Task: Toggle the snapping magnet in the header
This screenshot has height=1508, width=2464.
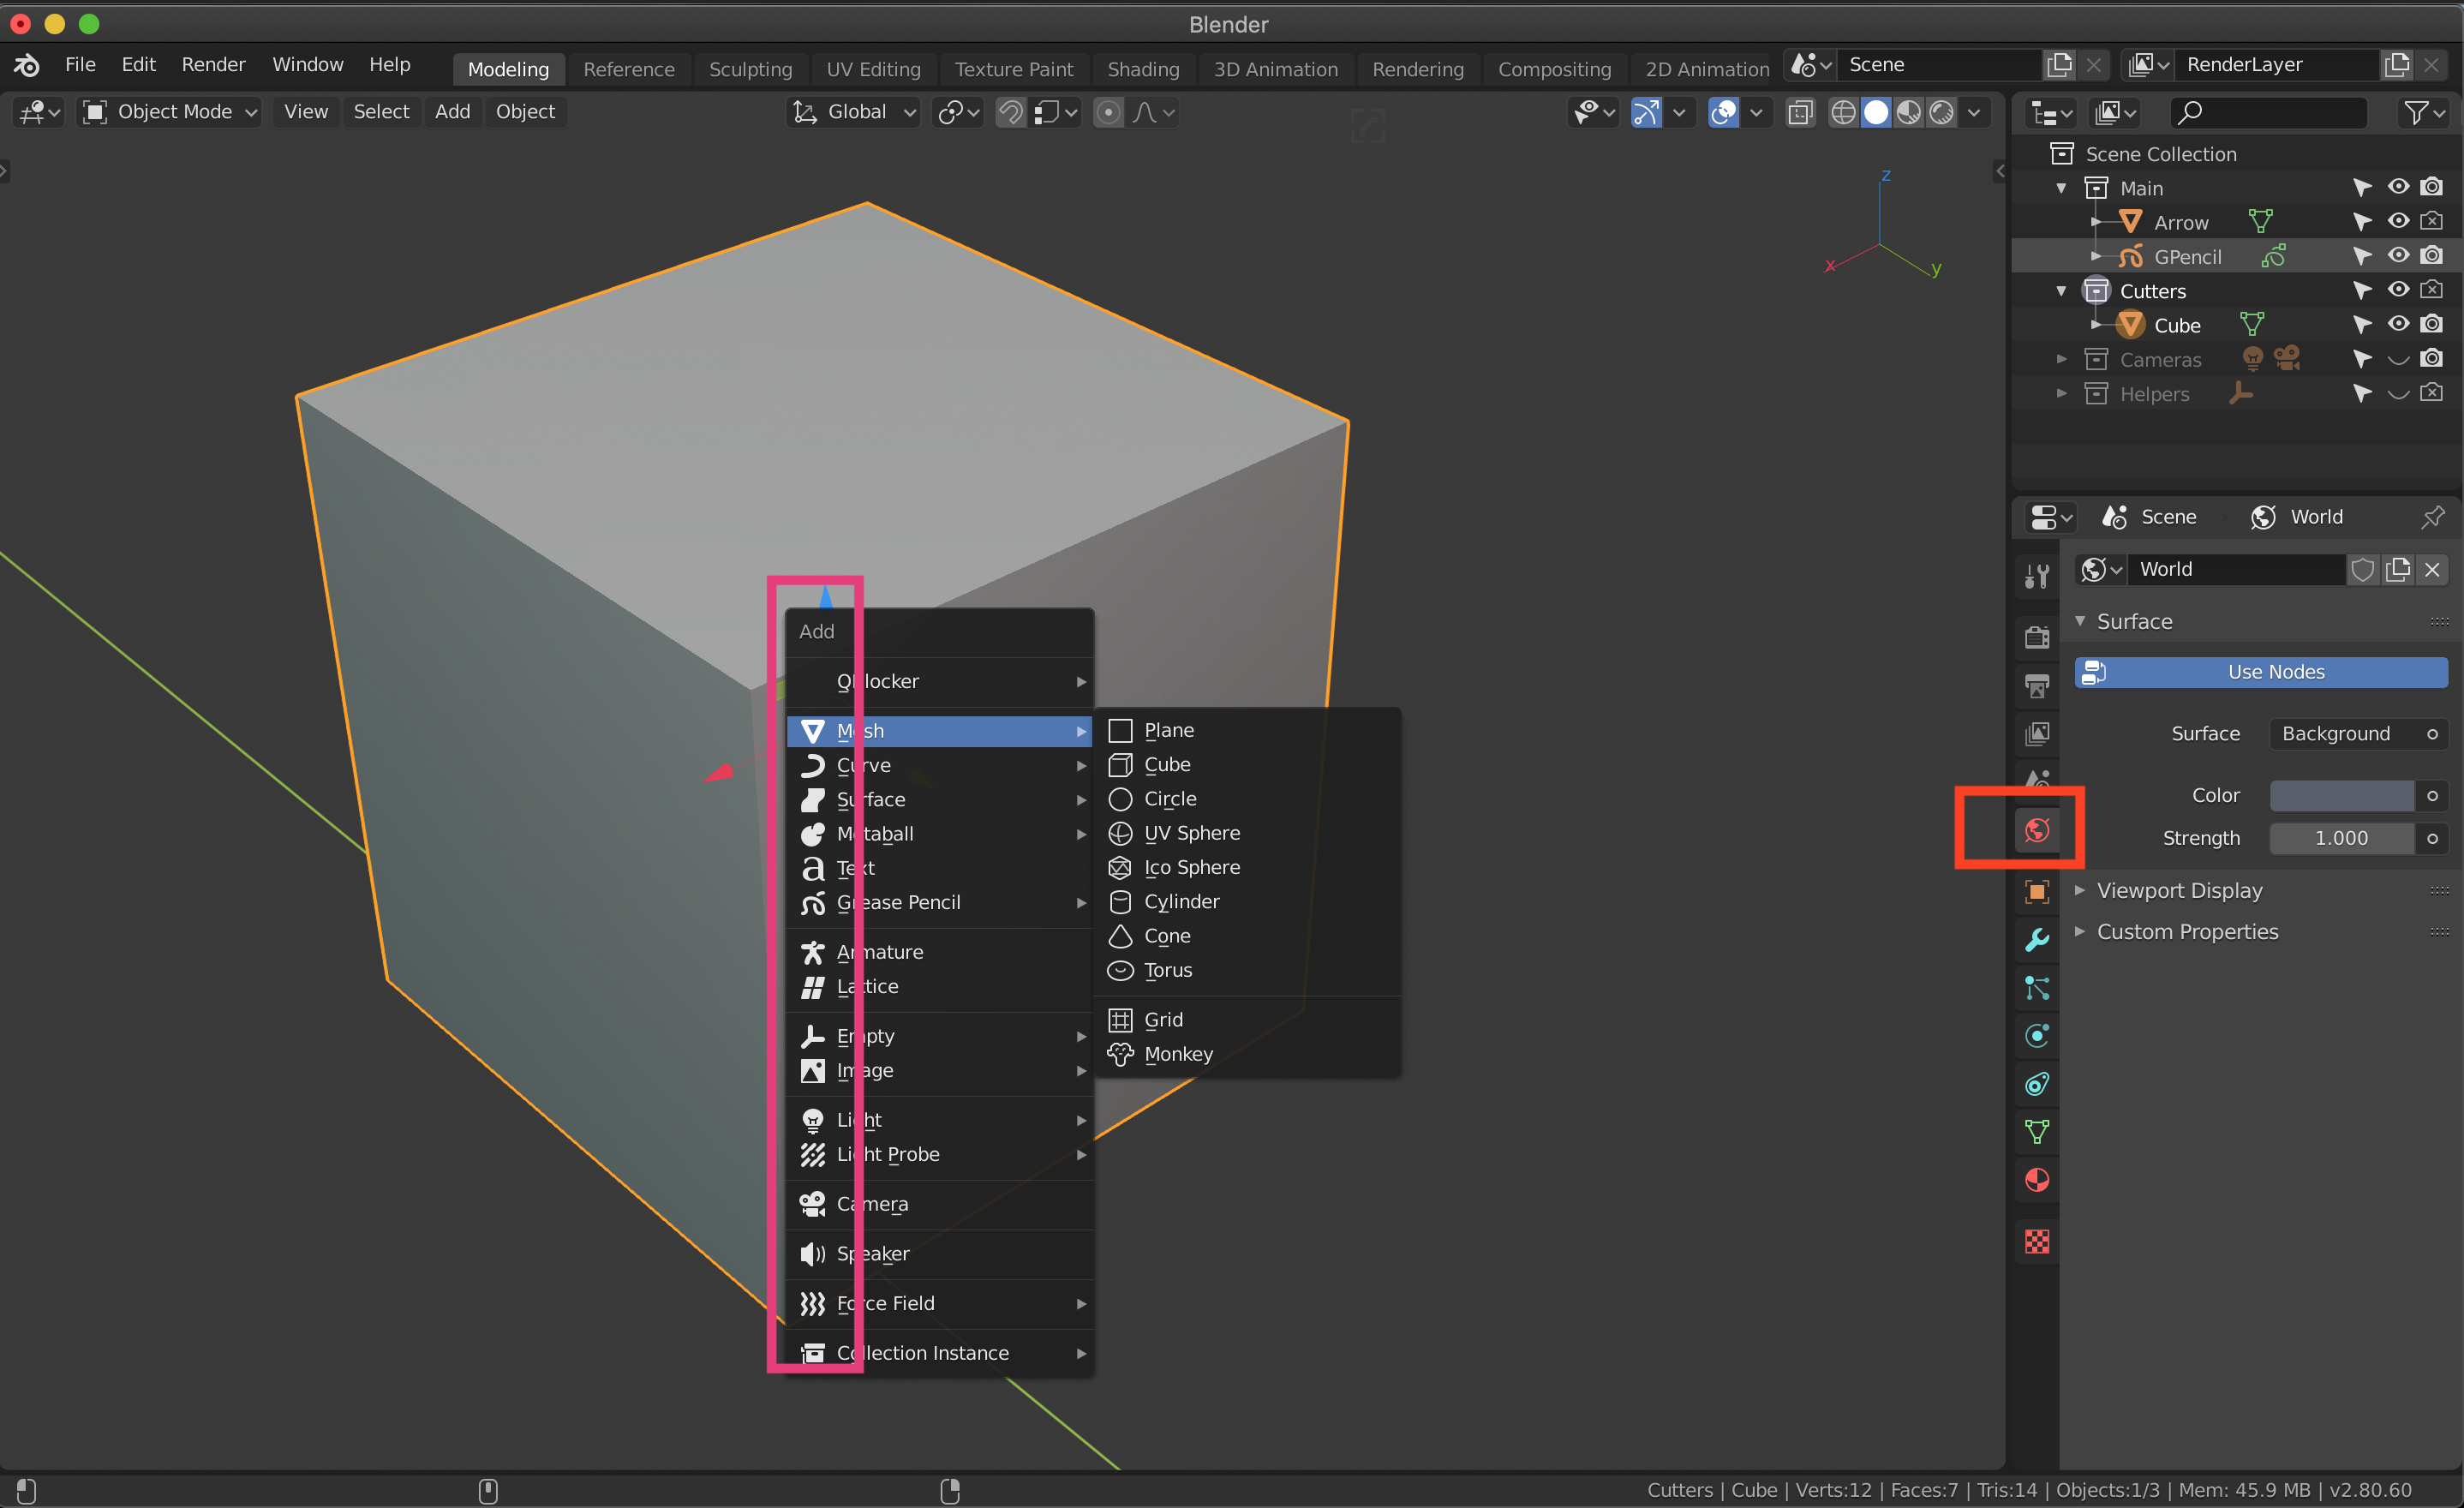Action: tap(1010, 112)
